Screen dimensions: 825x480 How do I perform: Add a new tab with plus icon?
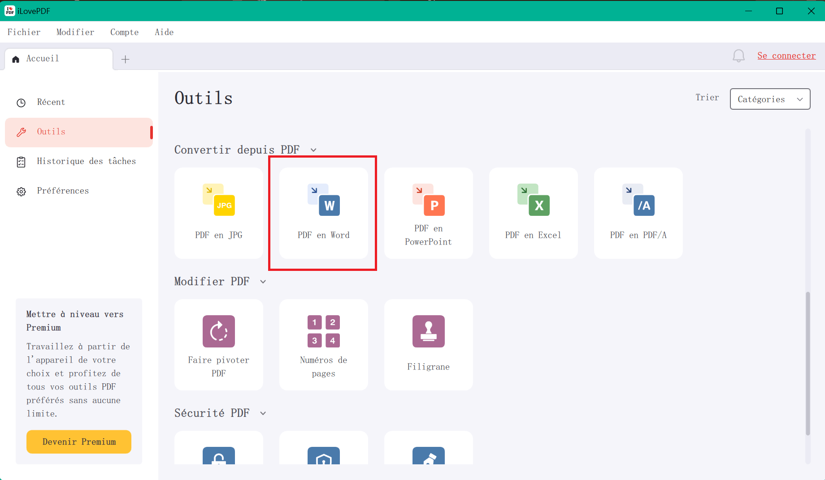[x=126, y=59]
